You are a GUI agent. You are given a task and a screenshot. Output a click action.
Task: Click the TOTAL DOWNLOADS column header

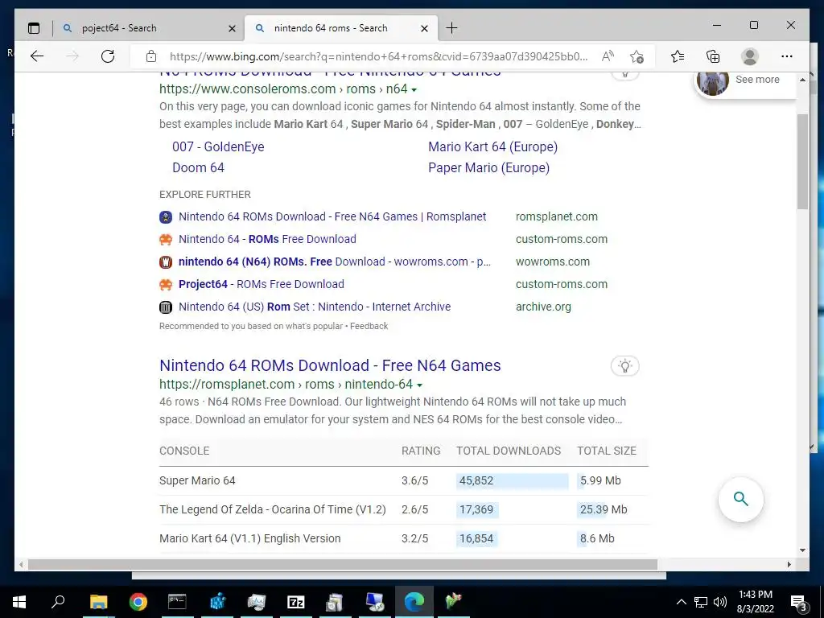coord(509,451)
